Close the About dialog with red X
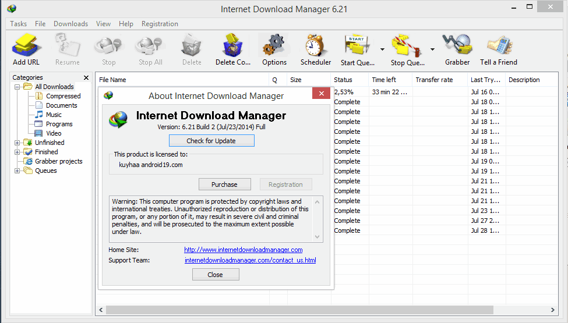The height and width of the screenshot is (323, 568). tap(322, 93)
